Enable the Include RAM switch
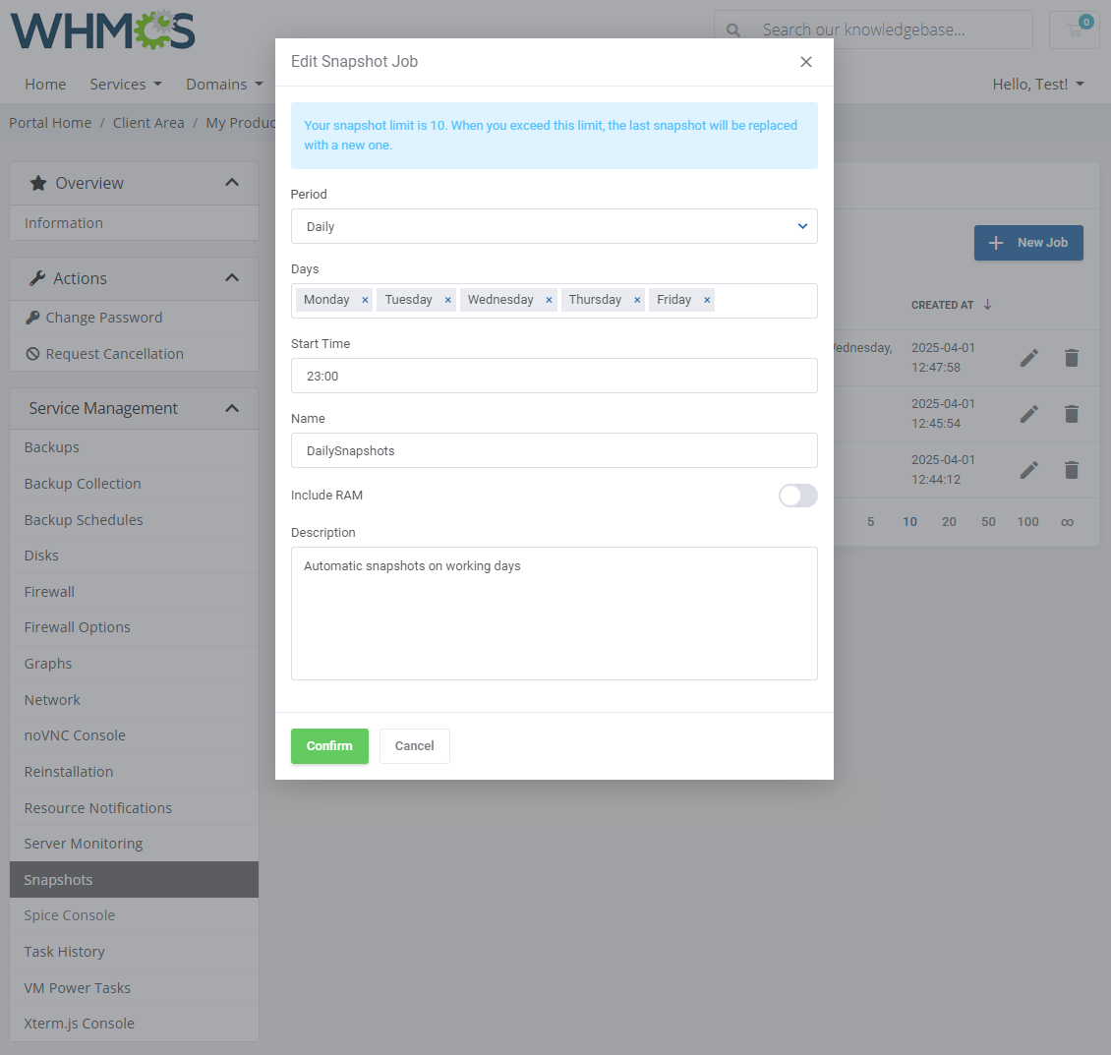 pyautogui.click(x=797, y=496)
